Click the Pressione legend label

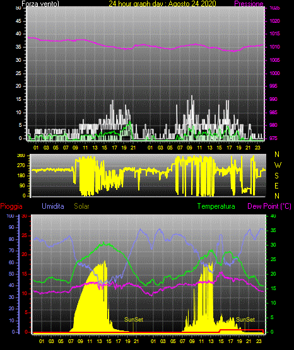[249, 4]
